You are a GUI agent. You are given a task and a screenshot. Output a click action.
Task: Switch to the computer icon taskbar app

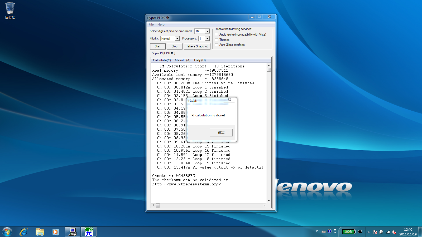point(73,232)
